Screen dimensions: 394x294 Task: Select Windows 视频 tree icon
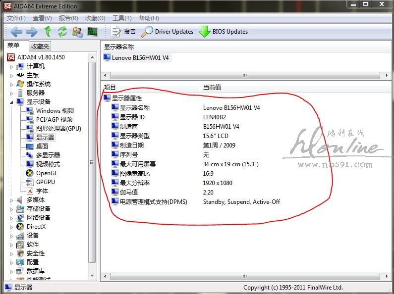pos(30,111)
